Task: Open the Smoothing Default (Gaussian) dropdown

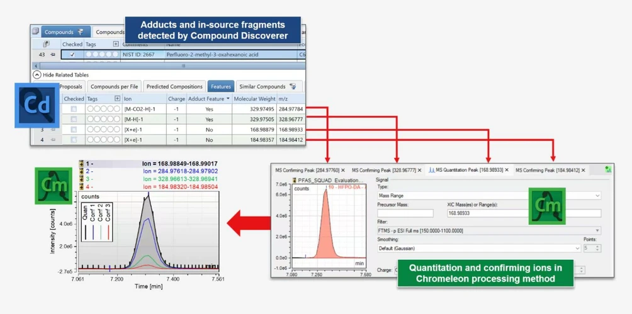Action: point(577,249)
